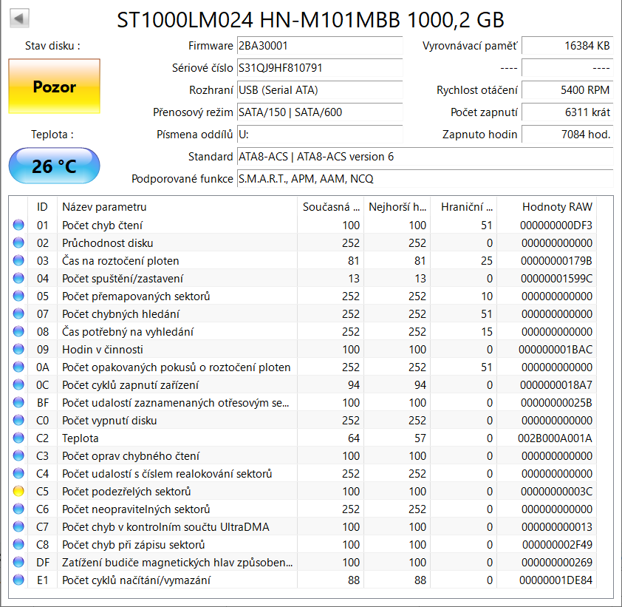This screenshot has width=622, height=607.
Task: Click the blue status icon for Hodin v činnosti
Action: tap(18, 350)
